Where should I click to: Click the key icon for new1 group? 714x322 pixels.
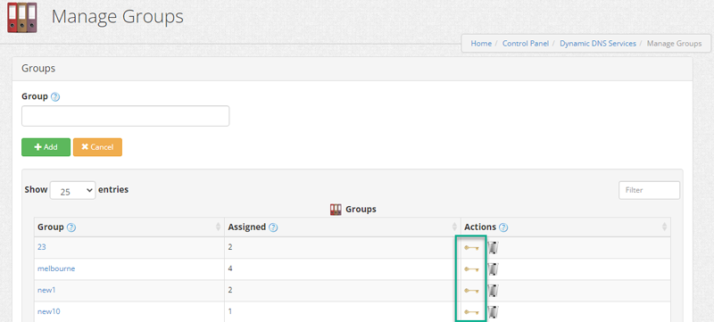point(471,291)
